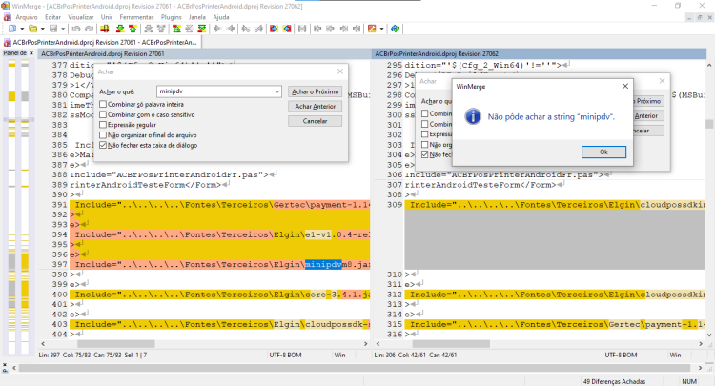Click left pane horizontal scrollbar thumb

(115, 344)
